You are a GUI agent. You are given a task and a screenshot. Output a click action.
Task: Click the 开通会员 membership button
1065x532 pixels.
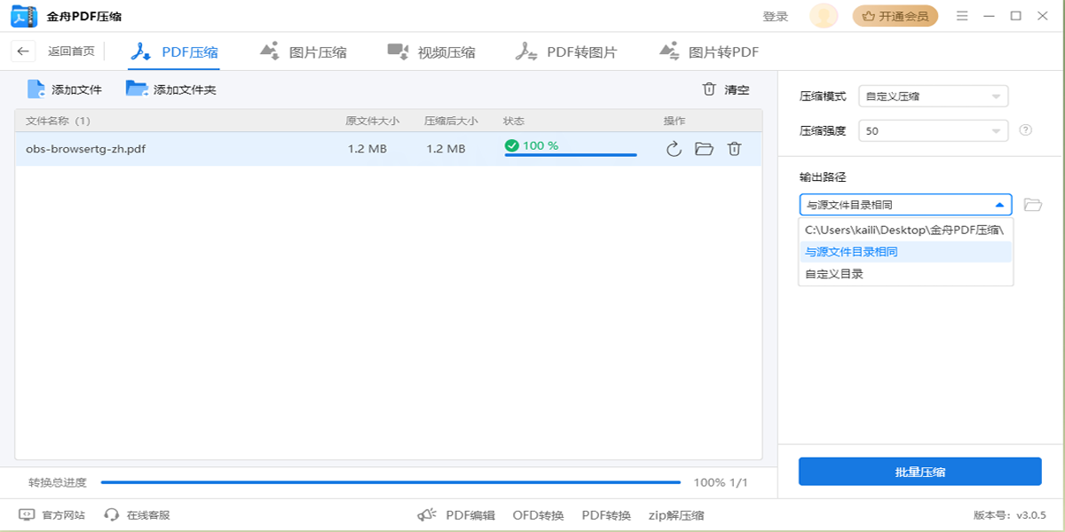[x=895, y=16]
